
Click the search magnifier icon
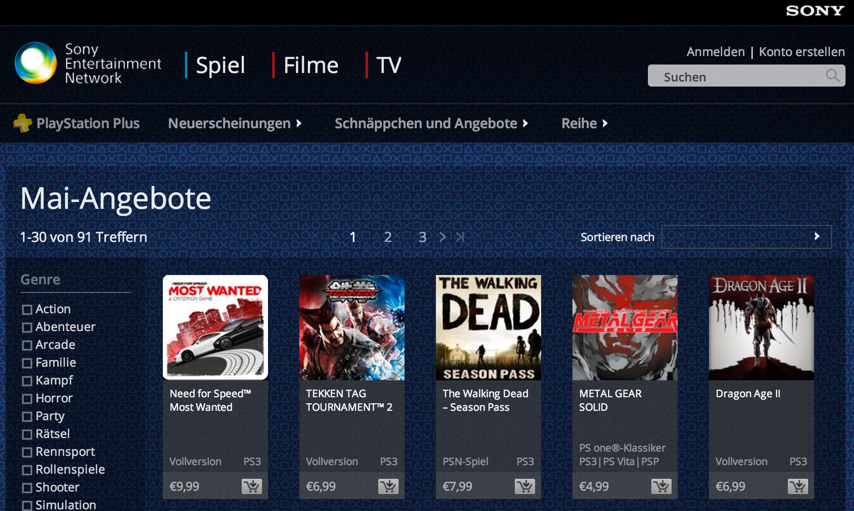coord(832,76)
